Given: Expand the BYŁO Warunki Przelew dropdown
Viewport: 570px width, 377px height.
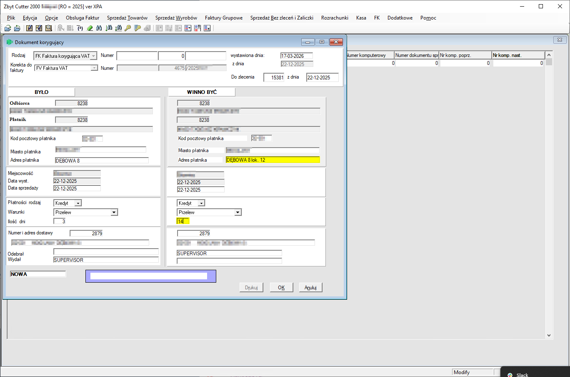Looking at the screenshot, I should [x=114, y=212].
